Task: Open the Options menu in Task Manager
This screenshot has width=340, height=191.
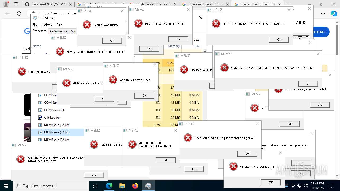Action: (x=46, y=24)
